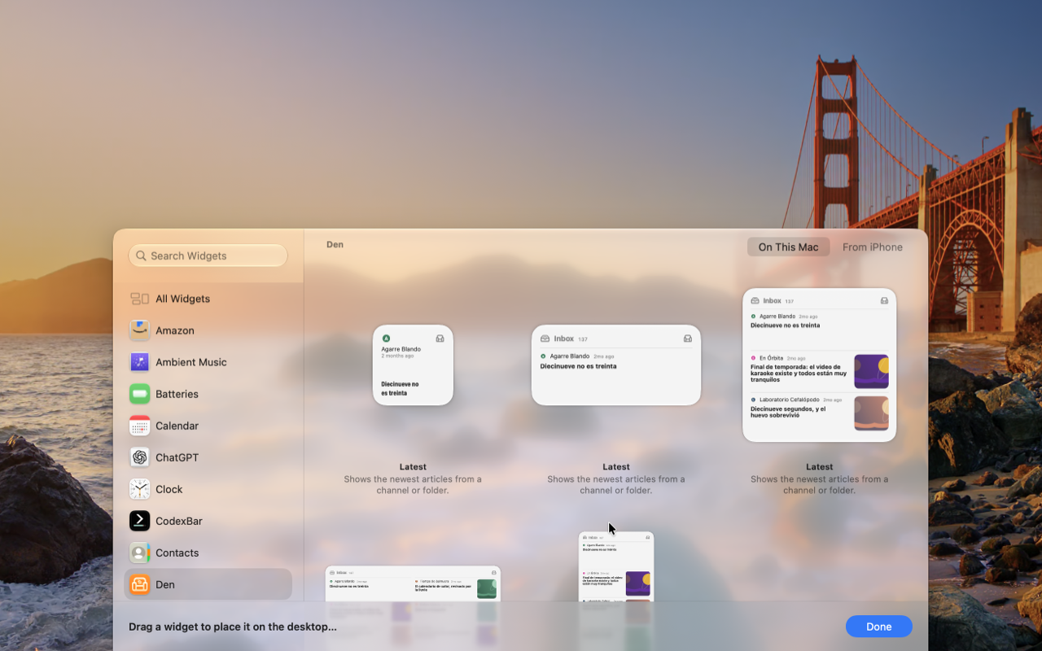Screen dimensions: 1042x651
Task: Select the Amazon app icon
Action: click(x=140, y=330)
